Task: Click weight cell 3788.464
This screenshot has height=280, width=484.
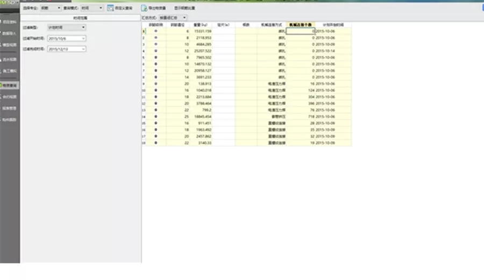Action: click(x=201, y=103)
